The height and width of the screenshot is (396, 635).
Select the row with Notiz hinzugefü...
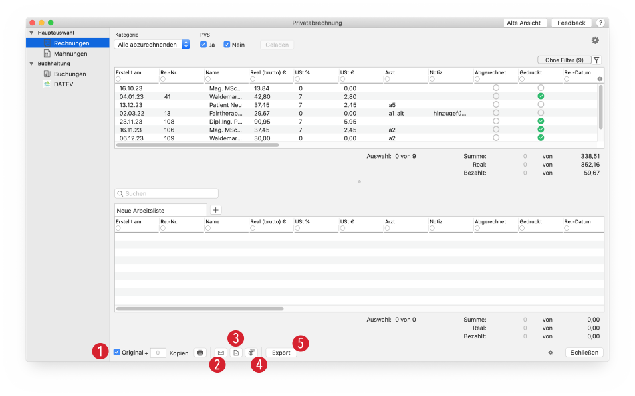coord(356,113)
